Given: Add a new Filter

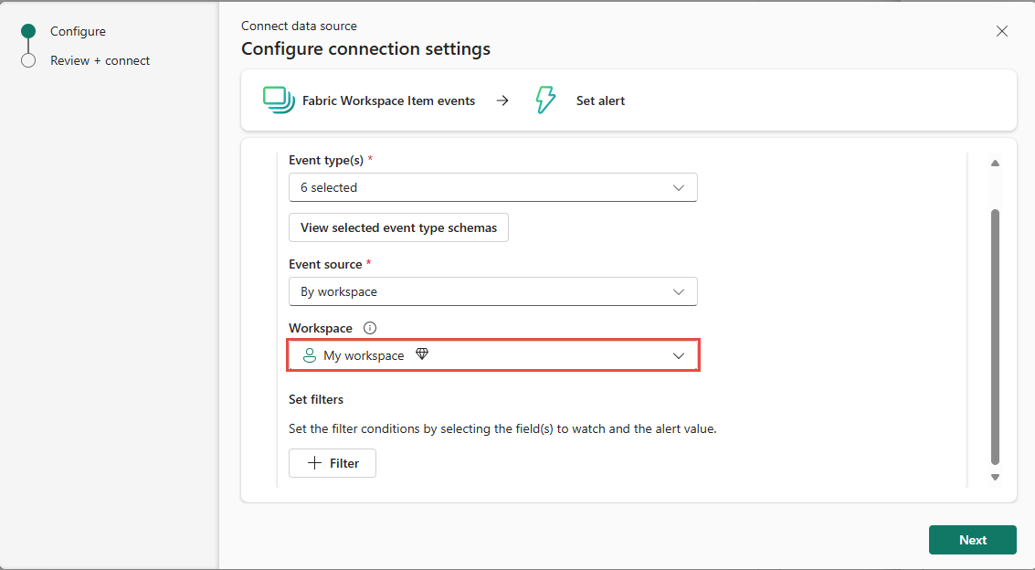Looking at the screenshot, I should pyautogui.click(x=333, y=463).
